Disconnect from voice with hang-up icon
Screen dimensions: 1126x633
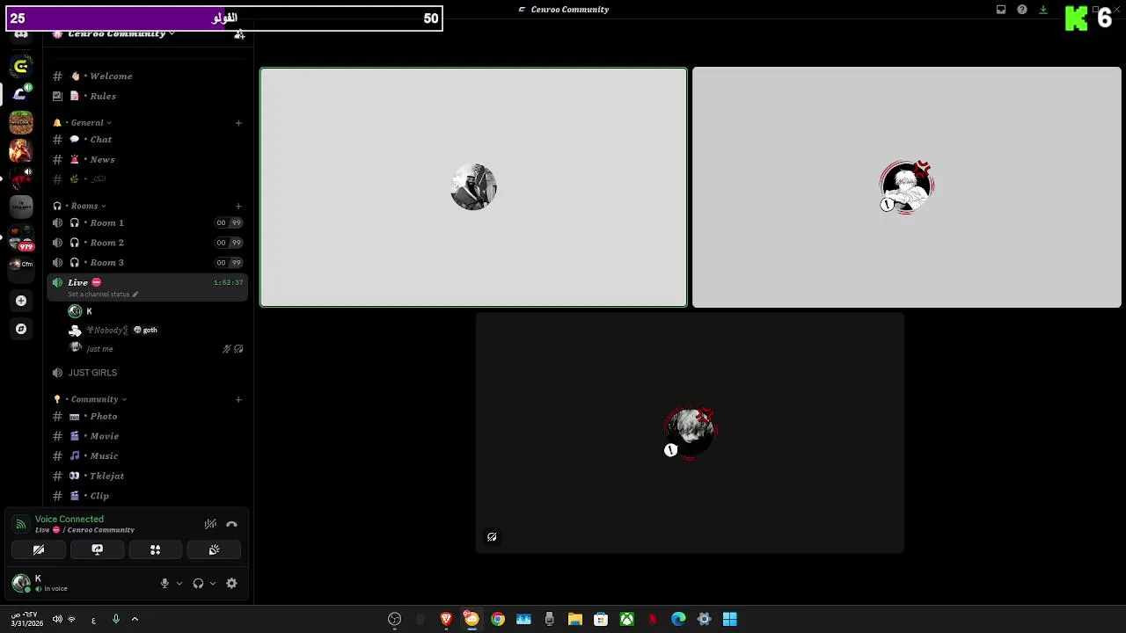click(231, 524)
